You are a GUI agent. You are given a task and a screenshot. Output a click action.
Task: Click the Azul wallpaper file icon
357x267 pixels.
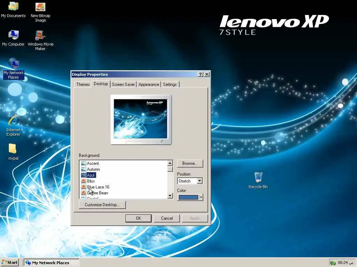[84, 175]
